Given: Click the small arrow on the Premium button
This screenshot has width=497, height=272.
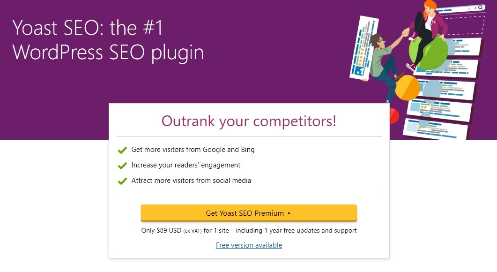Looking at the screenshot, I should click(x=289, y=213).
